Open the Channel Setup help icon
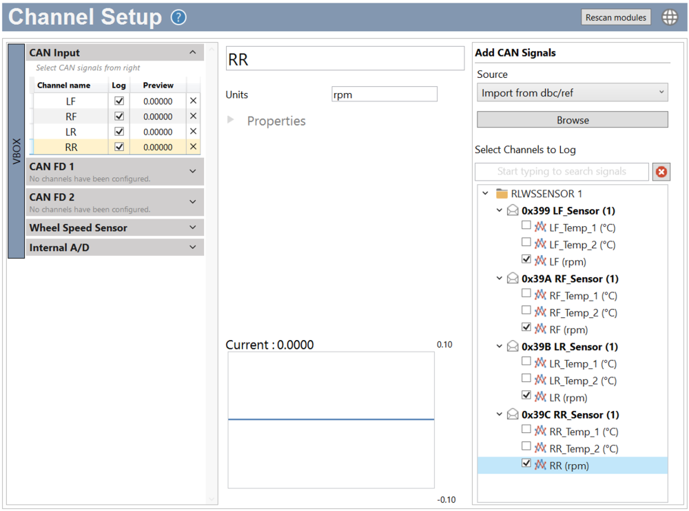The height and width of the screenshot is (511, 689). (x=178, y=17)
